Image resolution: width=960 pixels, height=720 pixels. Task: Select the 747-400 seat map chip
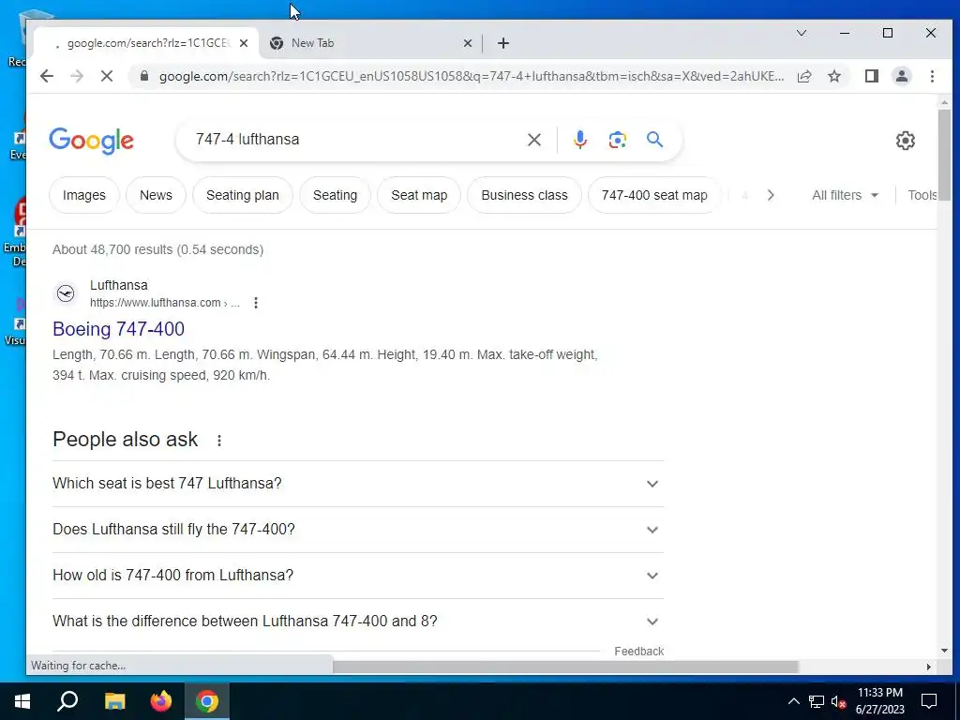pyautogui.click(x=653, y=195)
